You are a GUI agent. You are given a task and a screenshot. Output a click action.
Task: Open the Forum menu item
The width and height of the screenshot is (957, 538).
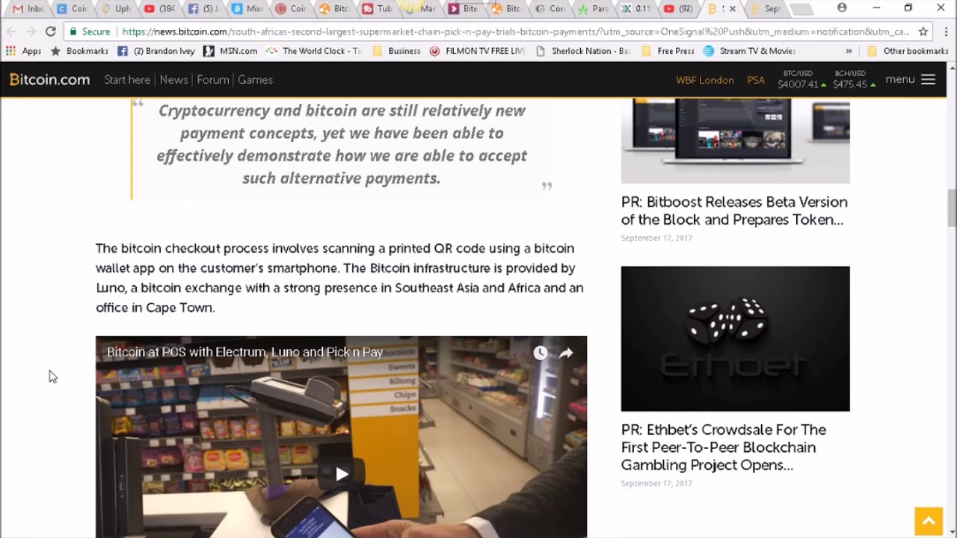click(x=213, y=79)
